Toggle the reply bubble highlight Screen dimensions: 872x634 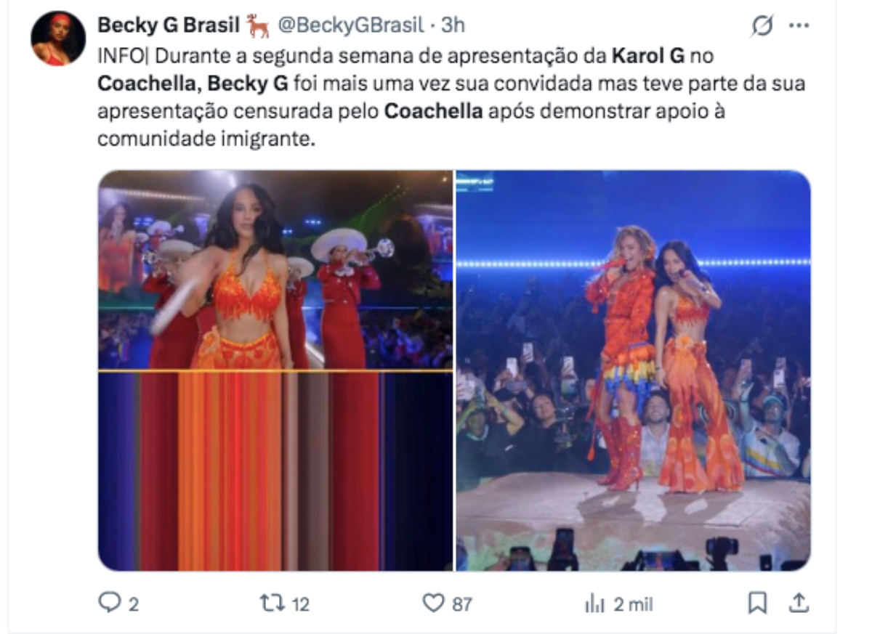[x=108, y=601]
